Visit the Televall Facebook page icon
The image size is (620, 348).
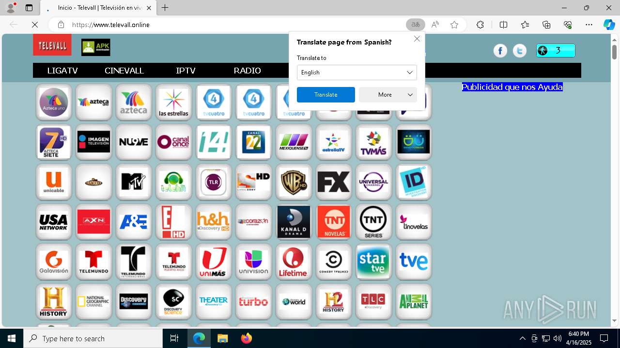(x=500, y=50)
